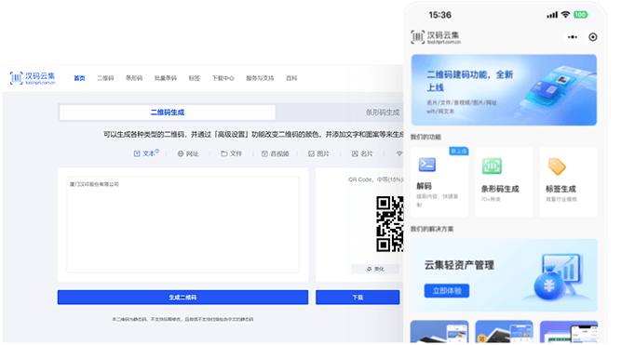Select the 网址 QR type
Image resolution: width=621 pixels, height=345 pixels.
188,154
